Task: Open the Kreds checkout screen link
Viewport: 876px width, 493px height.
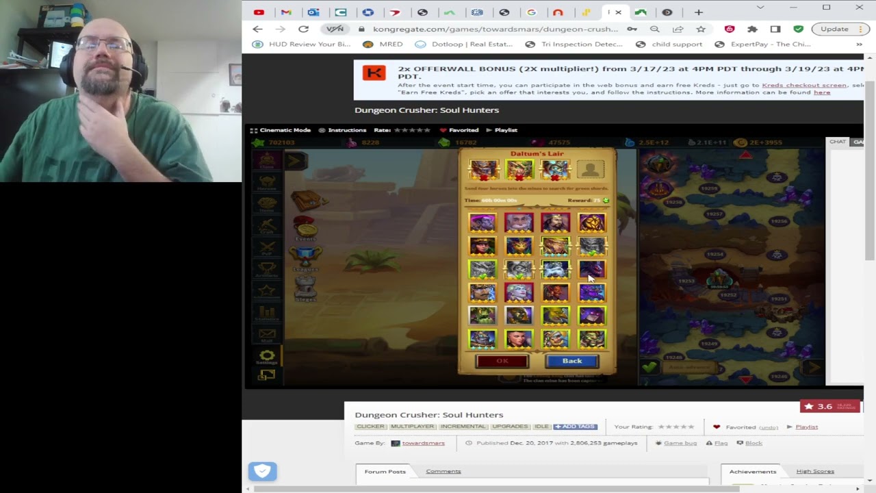Action: coord(804,85)
